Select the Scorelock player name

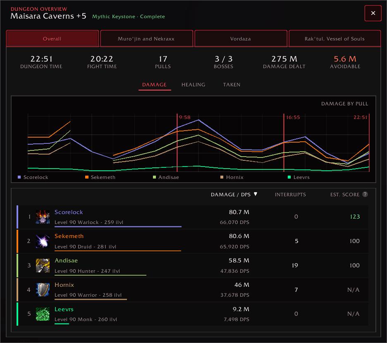point(69,212)
